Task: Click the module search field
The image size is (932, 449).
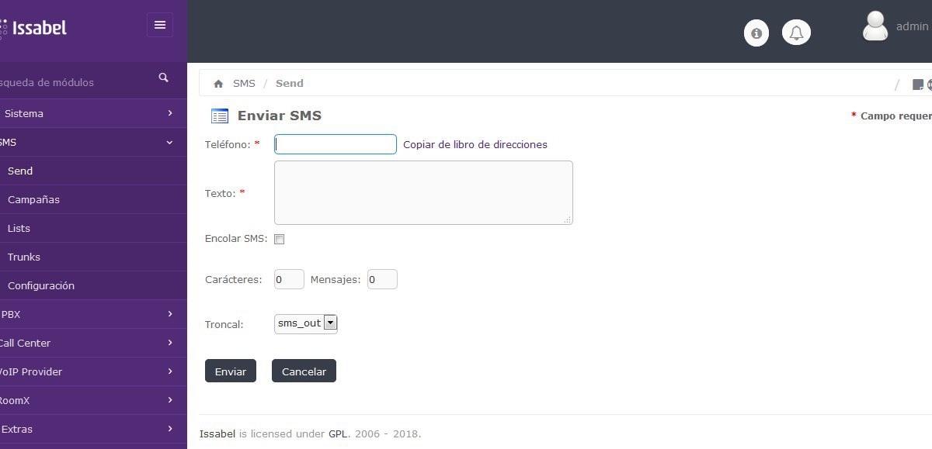Action: [x=78, y=82]
